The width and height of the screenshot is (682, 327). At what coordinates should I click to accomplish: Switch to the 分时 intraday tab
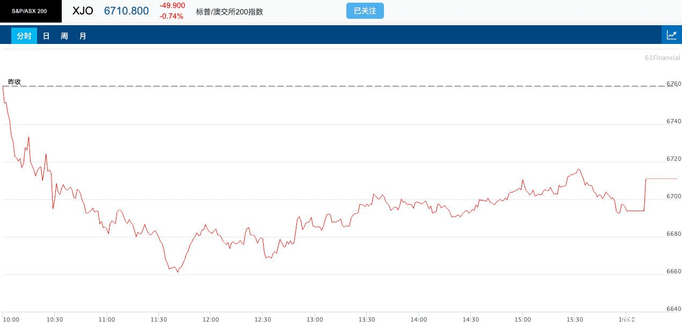tap(24, 36)
